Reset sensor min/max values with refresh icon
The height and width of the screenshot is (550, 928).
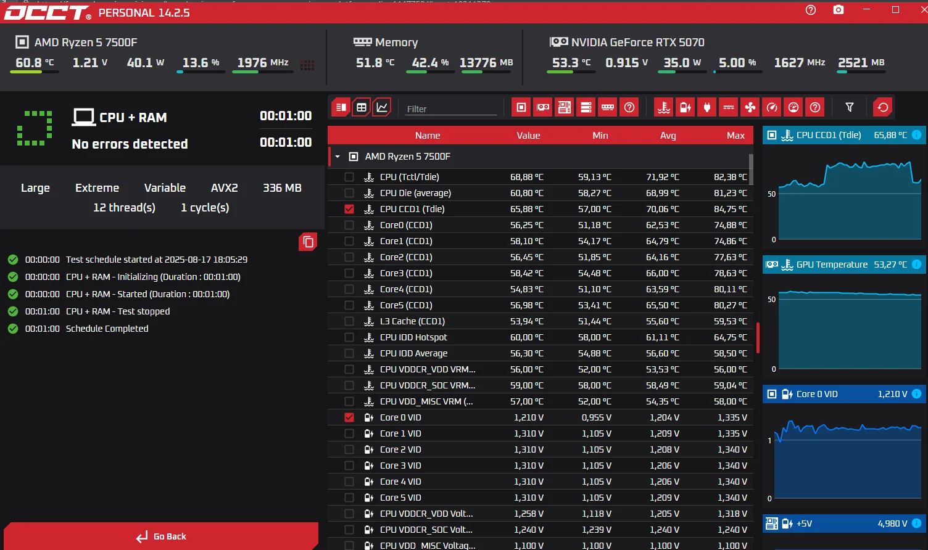coord(883,107)
